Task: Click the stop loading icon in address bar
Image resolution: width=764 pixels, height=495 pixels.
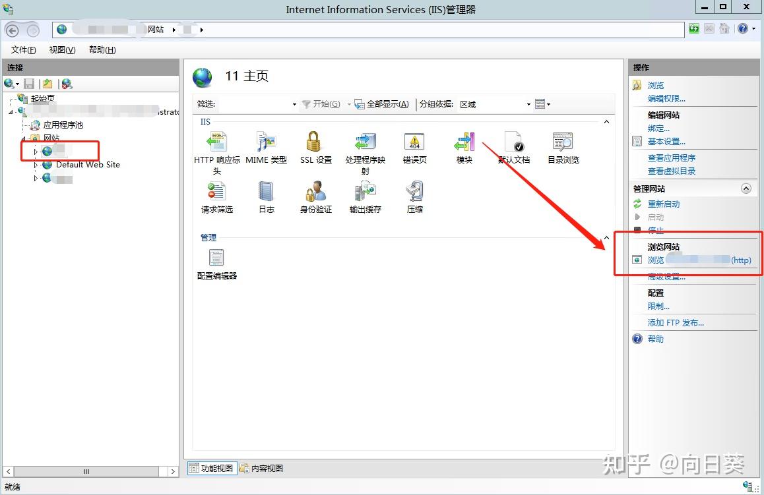Action: tap(709, 29)
